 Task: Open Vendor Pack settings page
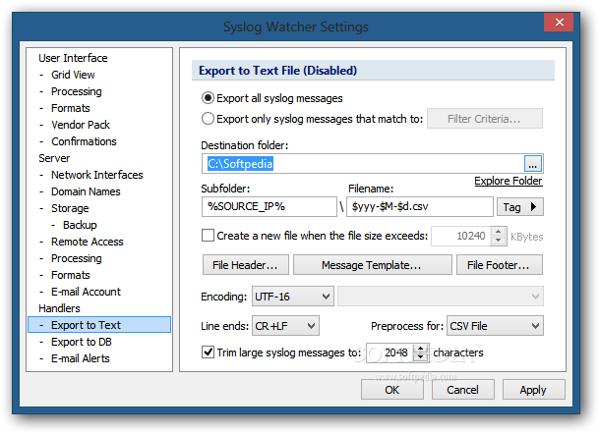point(81,125)
